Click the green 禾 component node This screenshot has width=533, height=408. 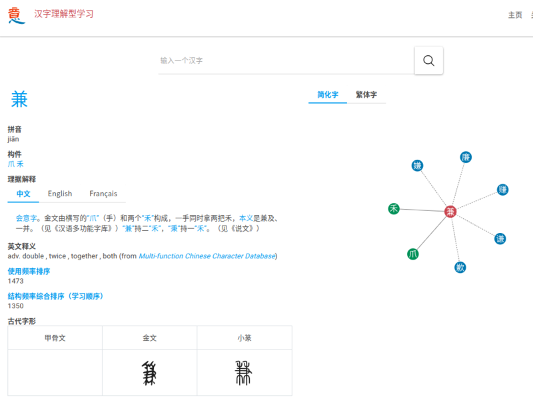(x=394, y=209)
